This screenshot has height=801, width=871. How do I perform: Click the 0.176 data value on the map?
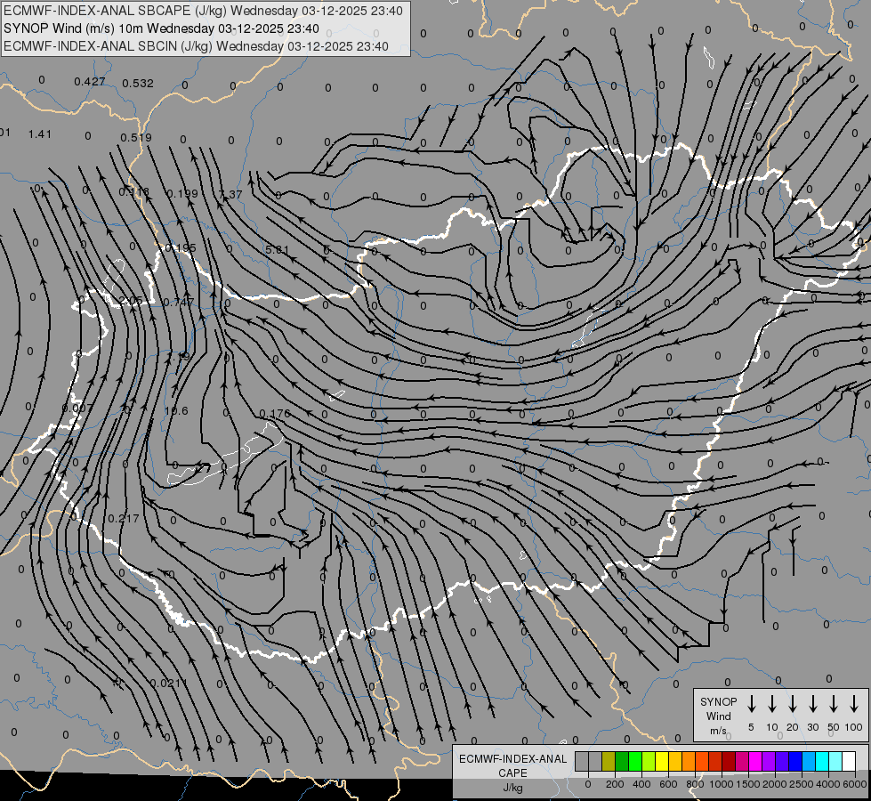(x=275, y=414)
